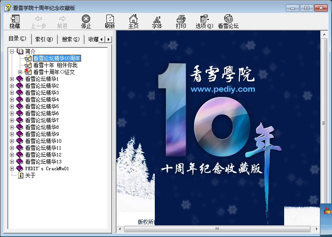Open the 选项 options menu
The height and width of the screenshot is (237, 332).
tap(204, 22)
